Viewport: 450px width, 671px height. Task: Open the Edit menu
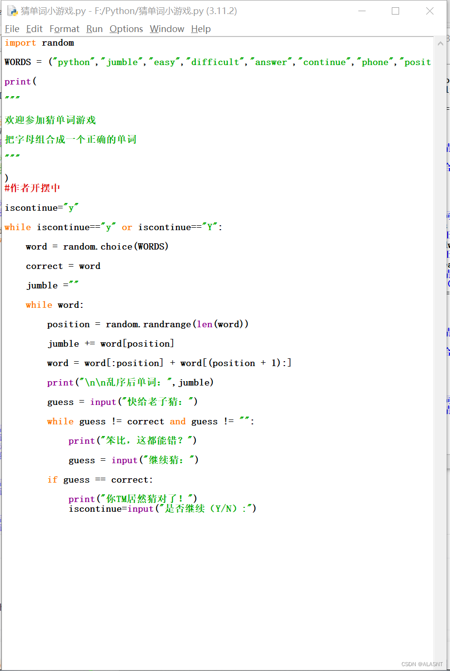pyautogui.click(x=34, y=29)
